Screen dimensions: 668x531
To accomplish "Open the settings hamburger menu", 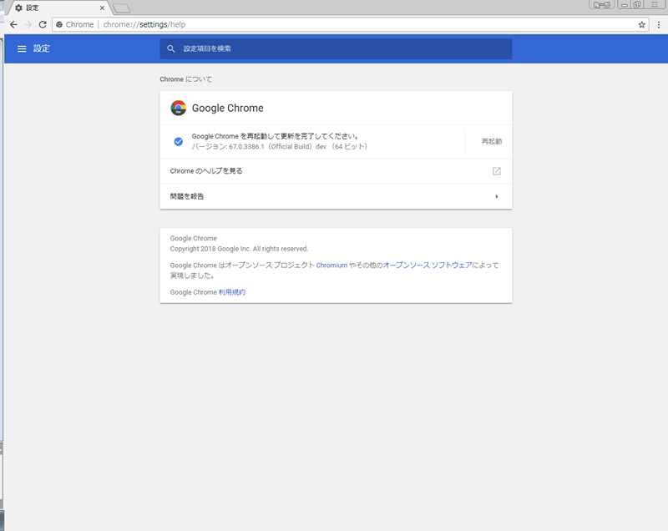I will (x=22, y=49).
